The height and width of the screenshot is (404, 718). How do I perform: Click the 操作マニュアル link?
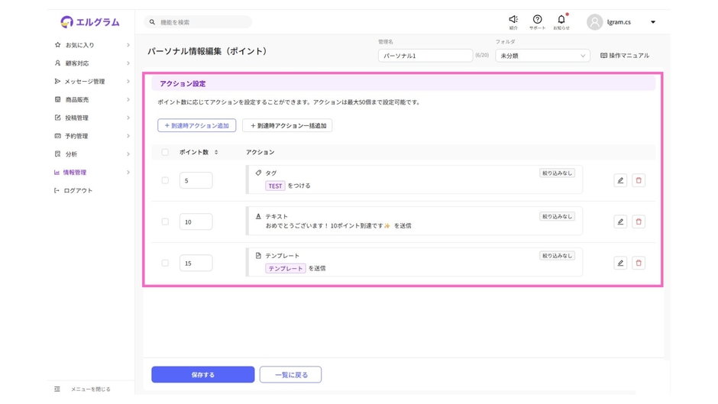tap(625, 56)
